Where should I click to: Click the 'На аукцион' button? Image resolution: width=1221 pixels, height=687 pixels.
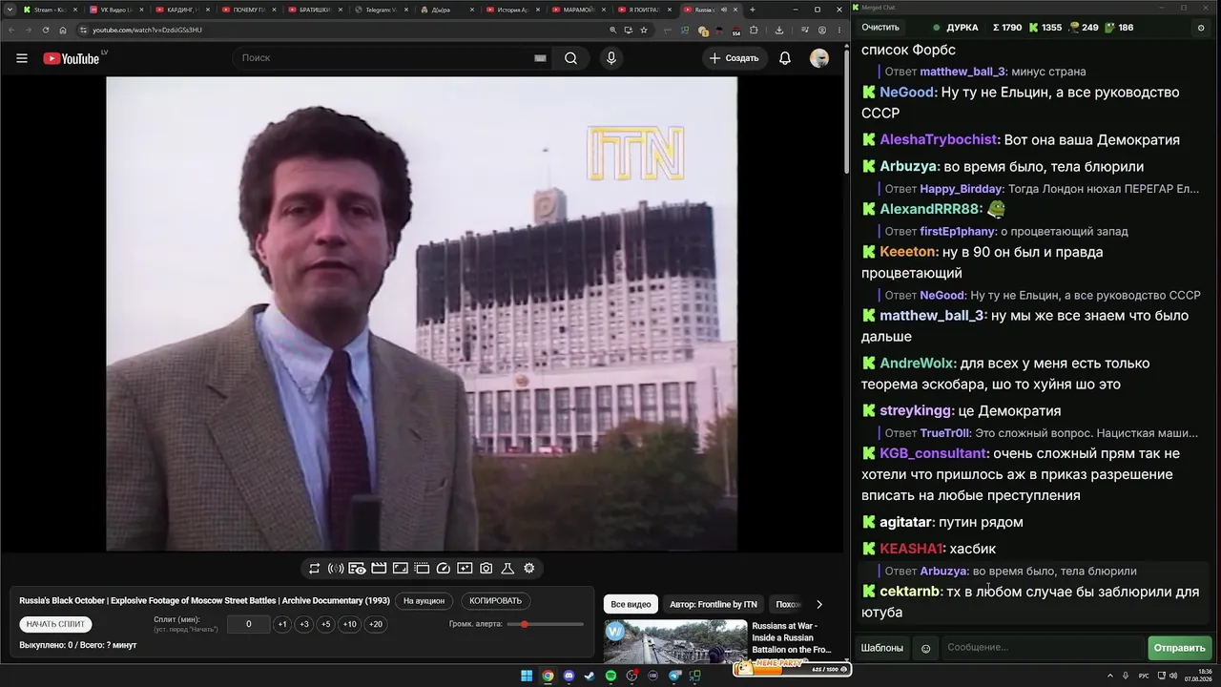pyautogui.click(x=424, y=601)
